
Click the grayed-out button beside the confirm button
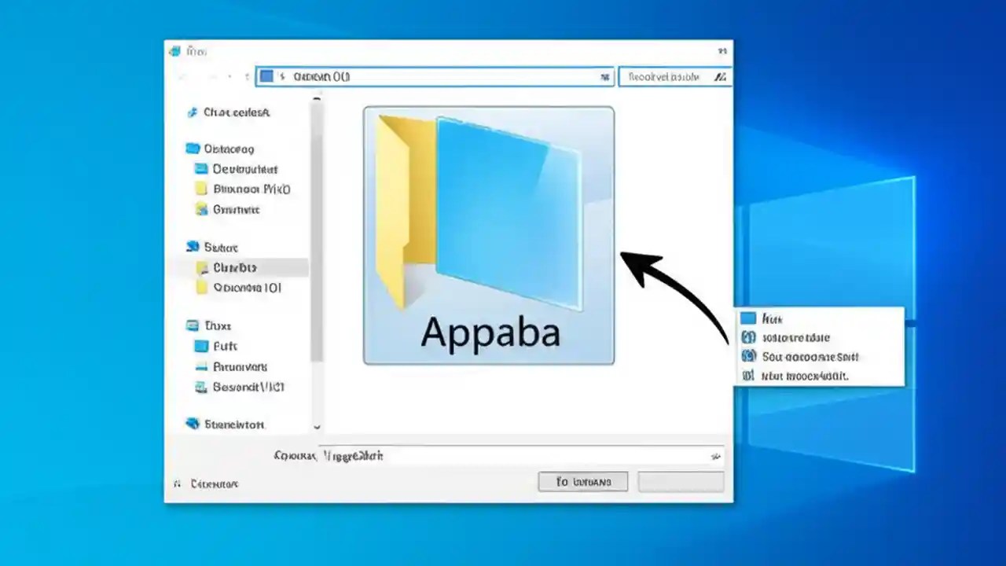(681, 481)
